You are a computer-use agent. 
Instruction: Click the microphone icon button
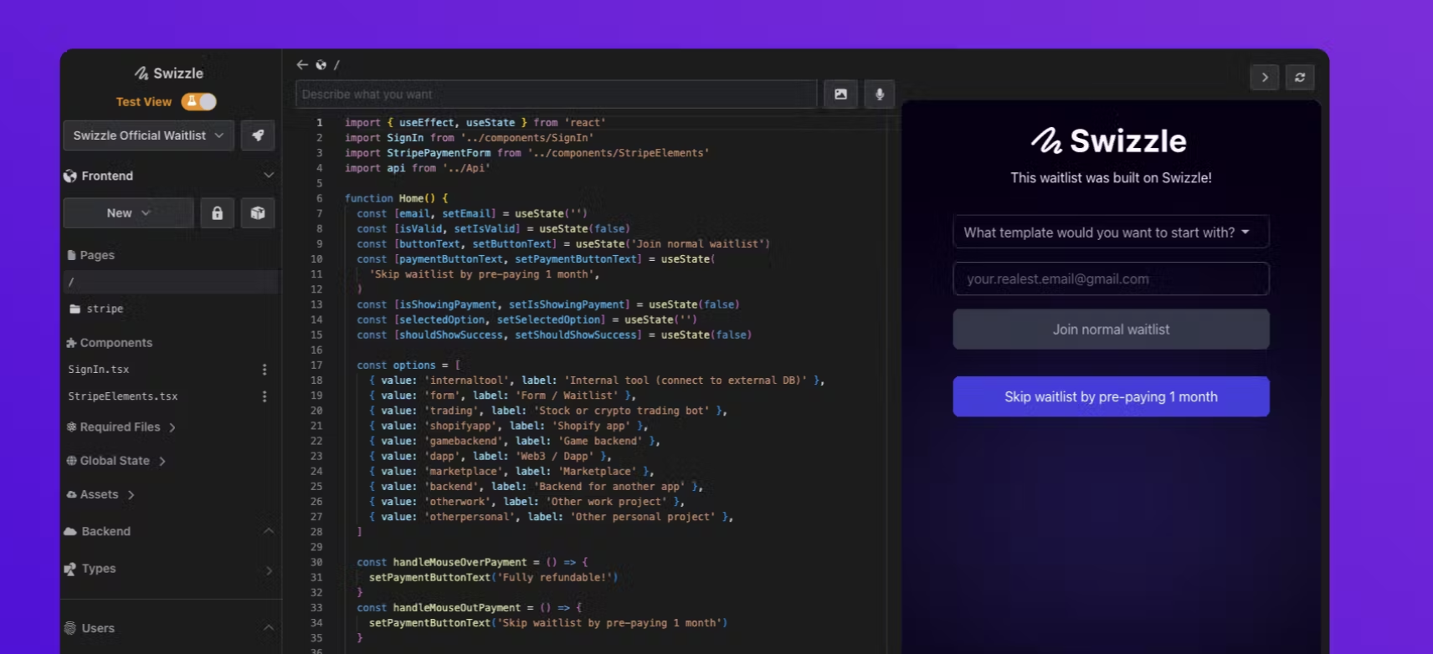point(880,95)
